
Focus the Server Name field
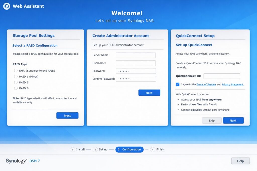136,55
